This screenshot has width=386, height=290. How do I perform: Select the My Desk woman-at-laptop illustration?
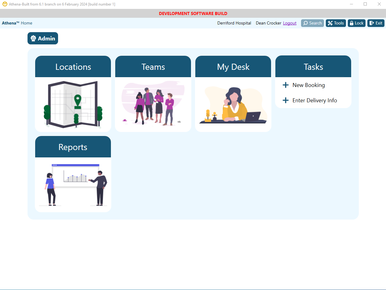(x=233, y=104)
